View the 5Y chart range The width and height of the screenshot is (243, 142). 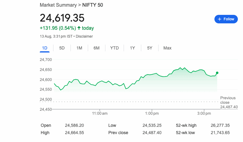[150, 48]
